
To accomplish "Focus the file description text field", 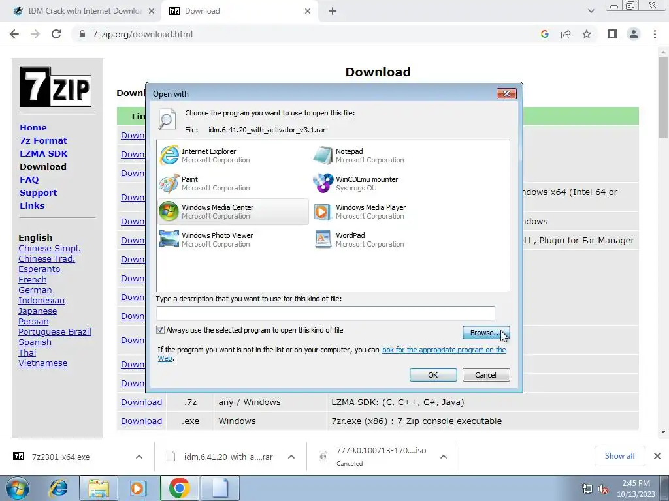I will (325, 313).
